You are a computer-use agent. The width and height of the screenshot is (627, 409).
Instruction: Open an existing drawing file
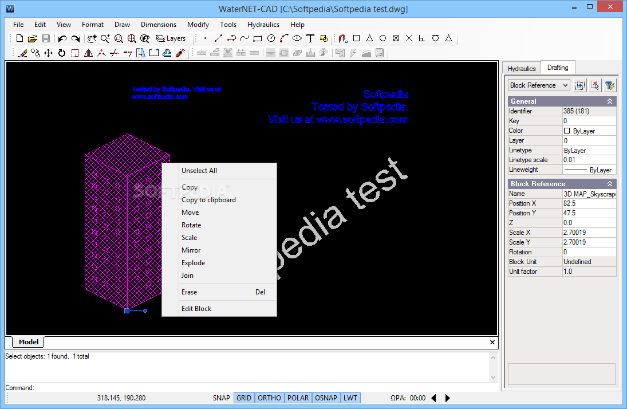pyautogui.click(x=33, y=38)
